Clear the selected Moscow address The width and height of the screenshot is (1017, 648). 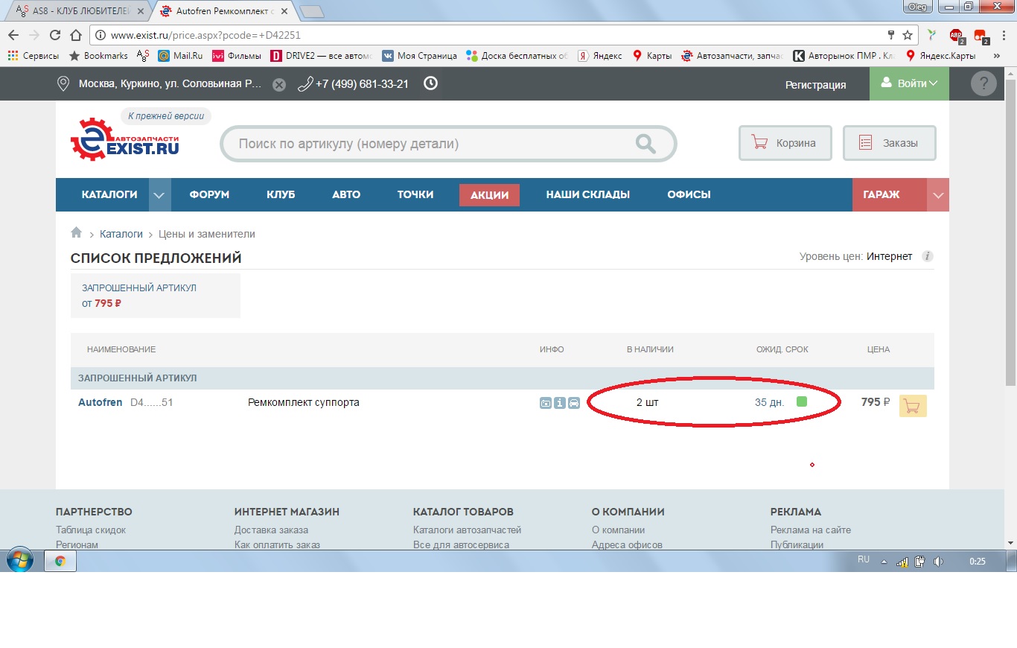point(278,84)
